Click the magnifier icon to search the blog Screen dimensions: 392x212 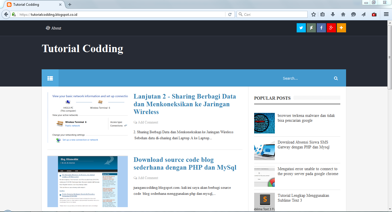coord(335,78)
